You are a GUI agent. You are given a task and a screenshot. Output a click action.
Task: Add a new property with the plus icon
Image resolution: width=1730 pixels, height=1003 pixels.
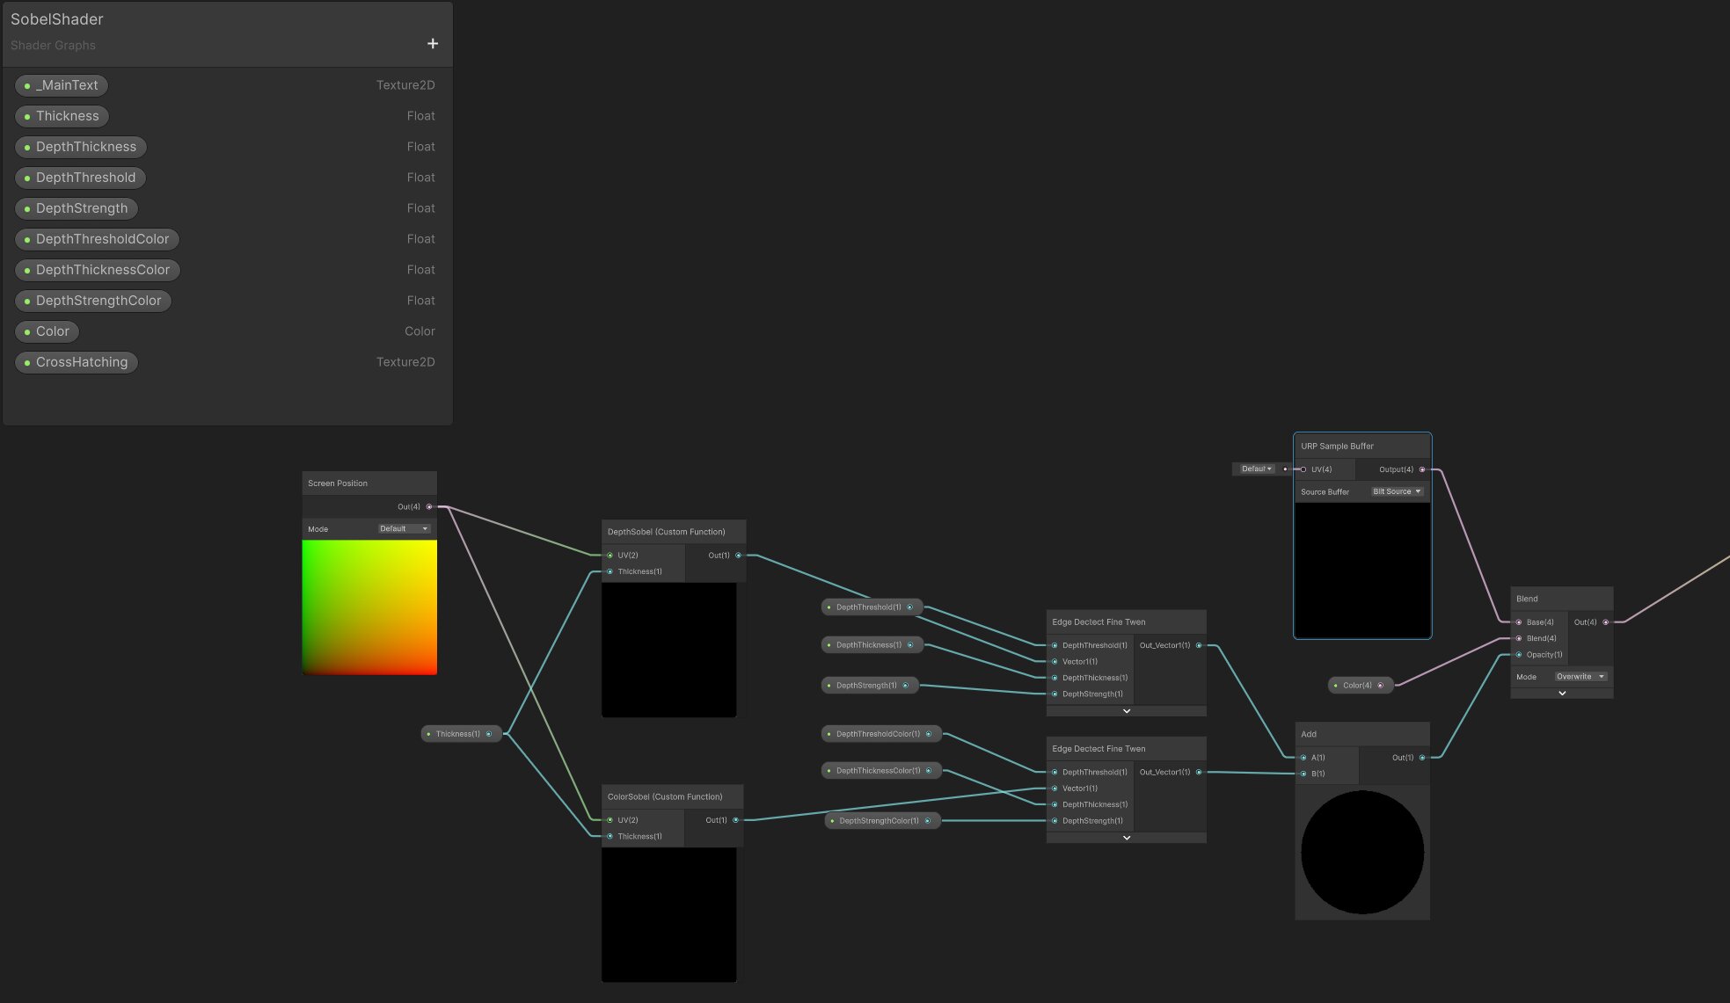pos(432,44)
